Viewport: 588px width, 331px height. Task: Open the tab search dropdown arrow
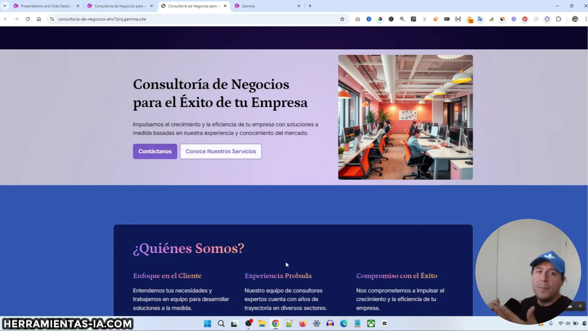click(5, 6)
